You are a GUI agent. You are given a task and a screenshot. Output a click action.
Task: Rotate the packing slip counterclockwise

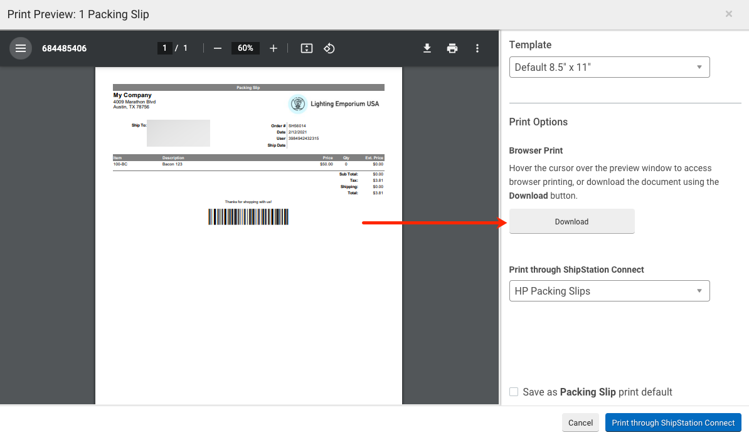[329, 48]
